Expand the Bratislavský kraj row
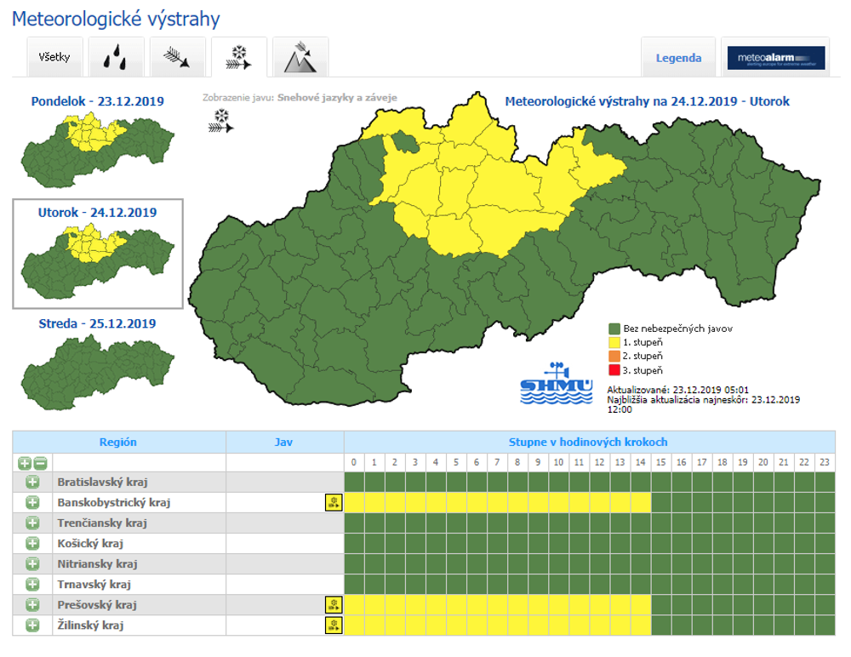This screenshot has width=851, height=657. point(32,483)
